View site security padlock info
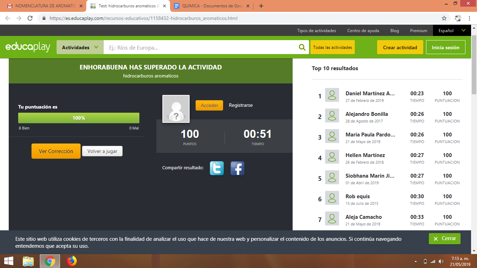 coord(44,18)
